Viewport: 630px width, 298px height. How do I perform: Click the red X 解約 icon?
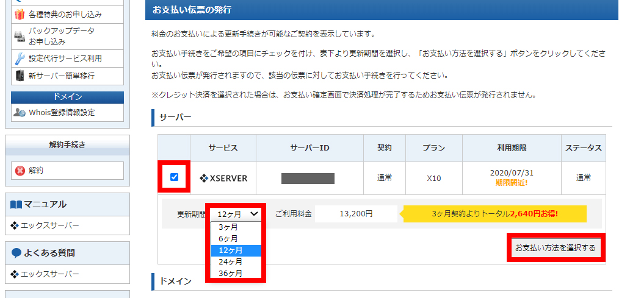tap(20, 171)
